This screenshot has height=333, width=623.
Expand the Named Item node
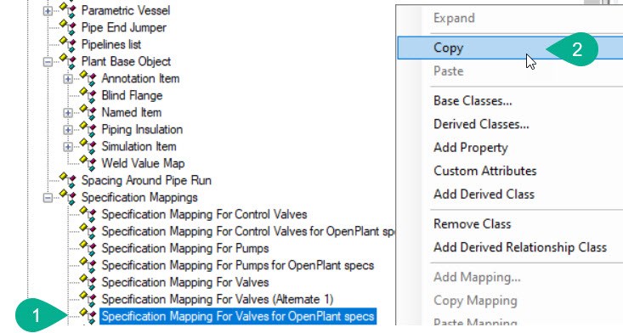coord(68,112)
